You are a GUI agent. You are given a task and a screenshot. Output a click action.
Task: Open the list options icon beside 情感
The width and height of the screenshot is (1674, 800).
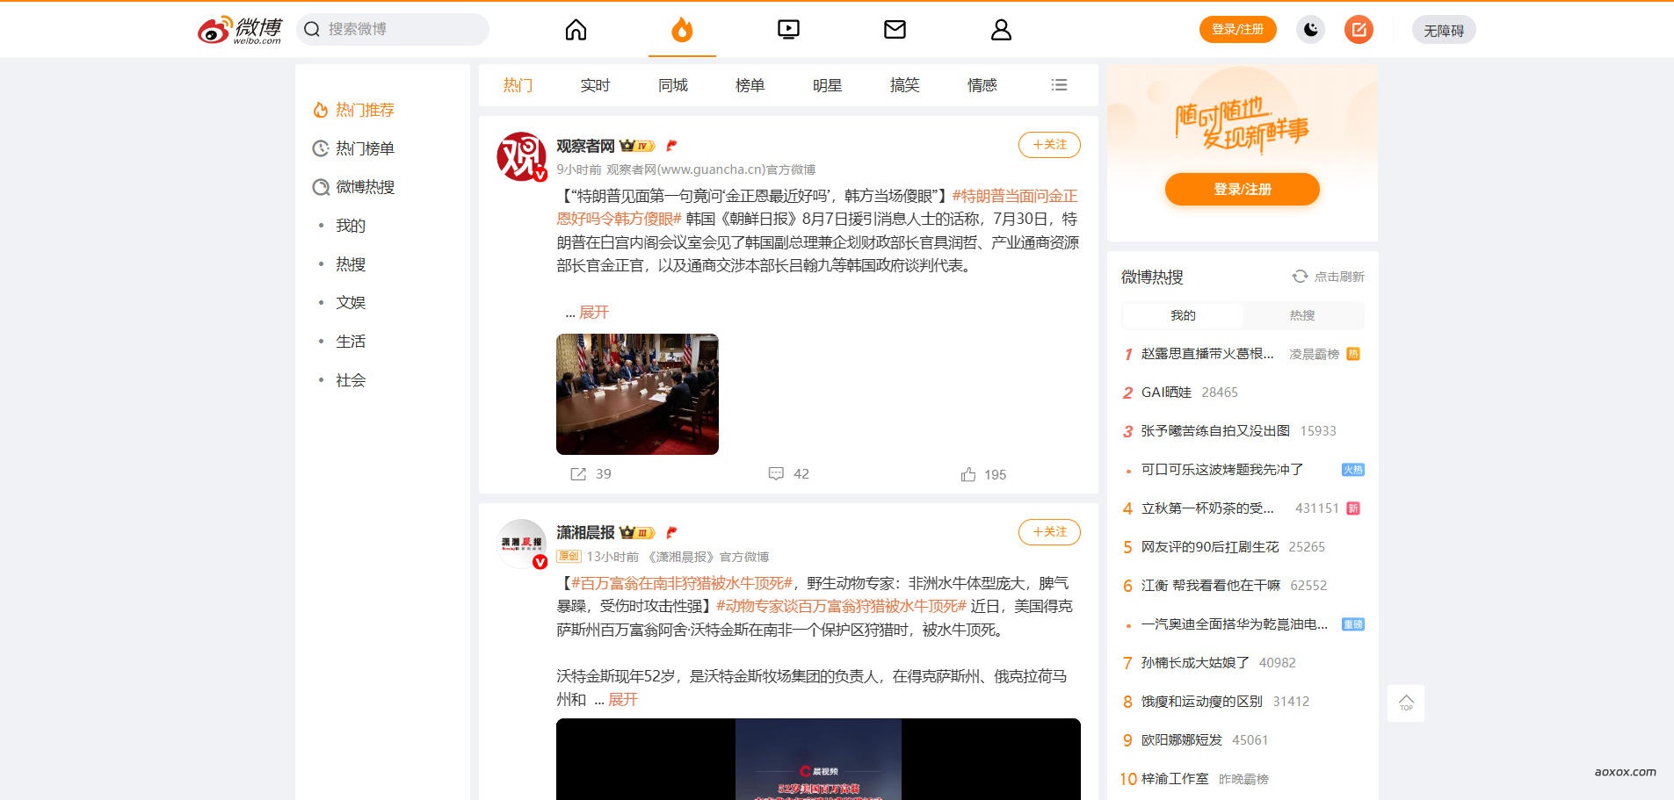click(1059, 84)
